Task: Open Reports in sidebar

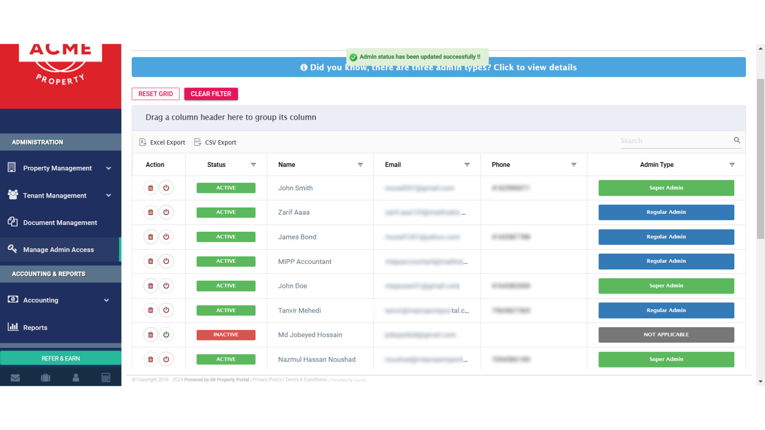Action: (x=60, y=327)
